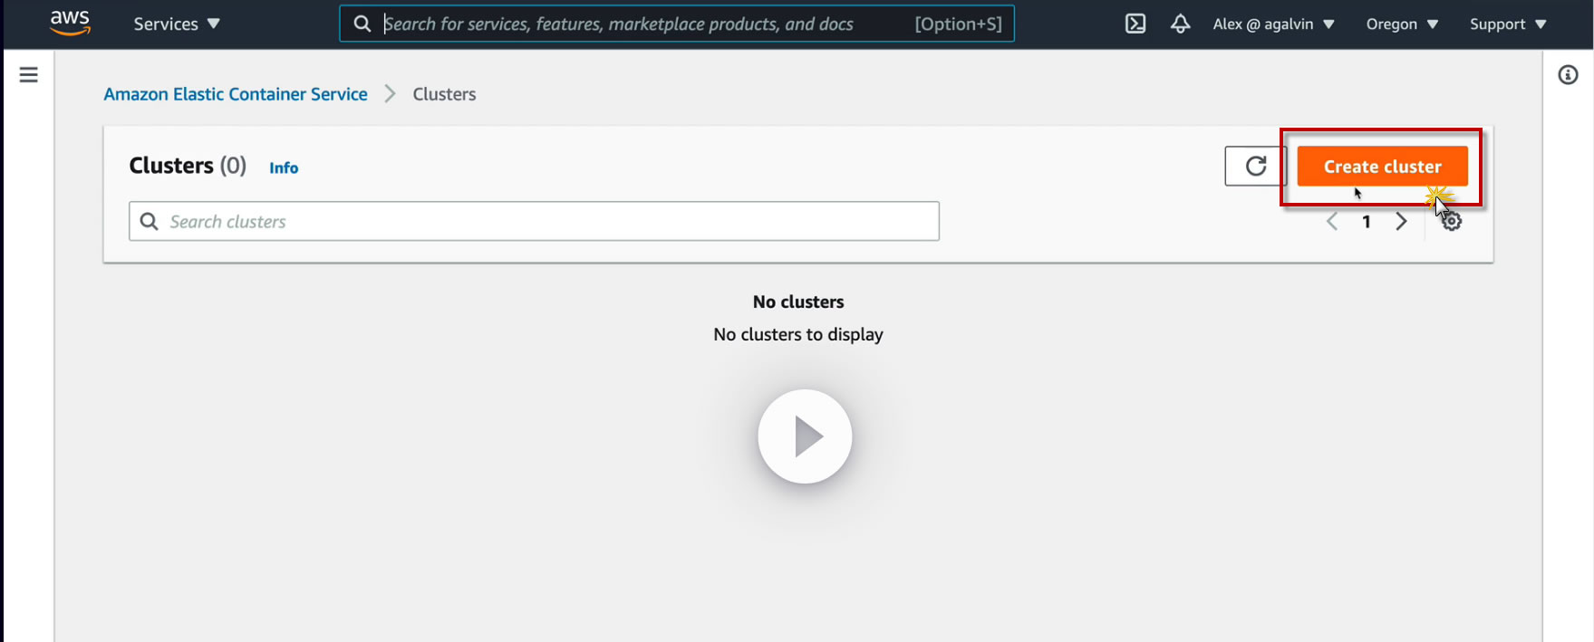Click the No clusters heading text

[798, 302]
